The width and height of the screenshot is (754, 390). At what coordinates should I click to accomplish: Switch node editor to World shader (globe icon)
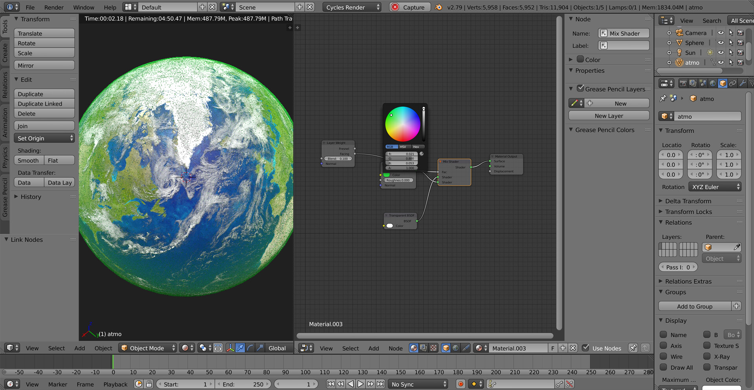(456, 348)
